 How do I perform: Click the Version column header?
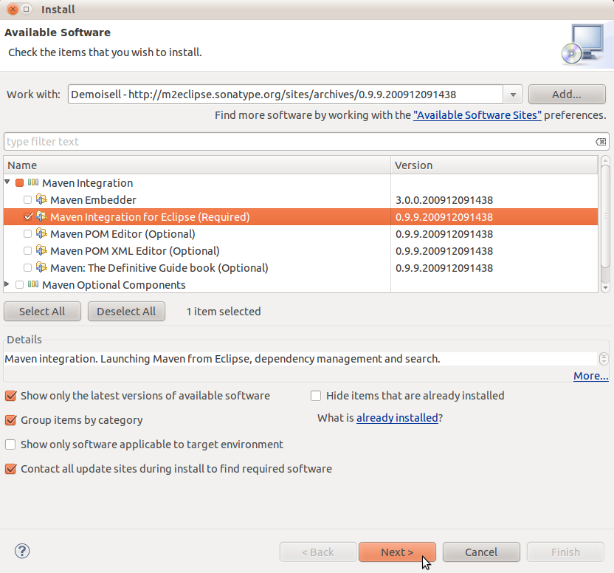point(493,165)
